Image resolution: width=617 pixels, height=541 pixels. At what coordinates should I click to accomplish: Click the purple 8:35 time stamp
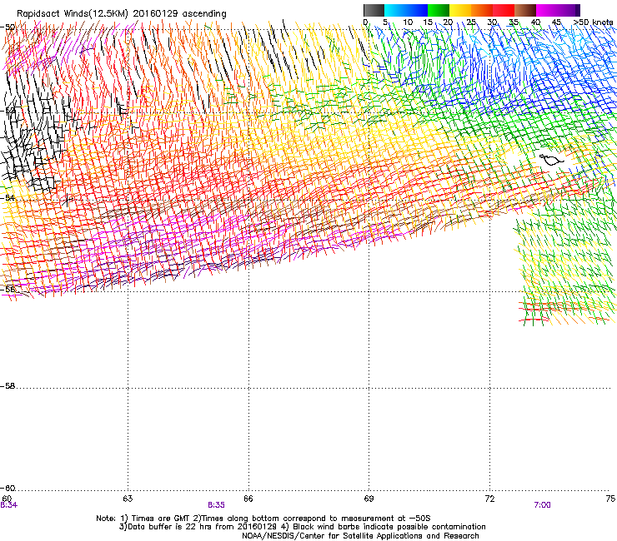click(x=216, y=505)
